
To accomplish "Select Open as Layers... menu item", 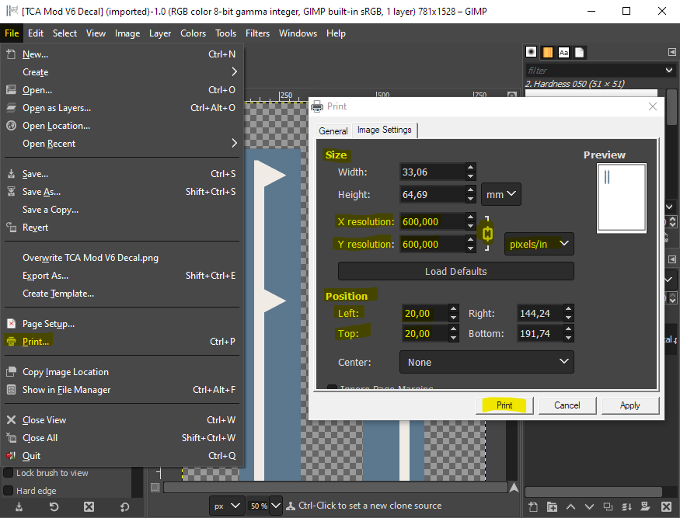I will pyautogui.click(x=122, y=108).
